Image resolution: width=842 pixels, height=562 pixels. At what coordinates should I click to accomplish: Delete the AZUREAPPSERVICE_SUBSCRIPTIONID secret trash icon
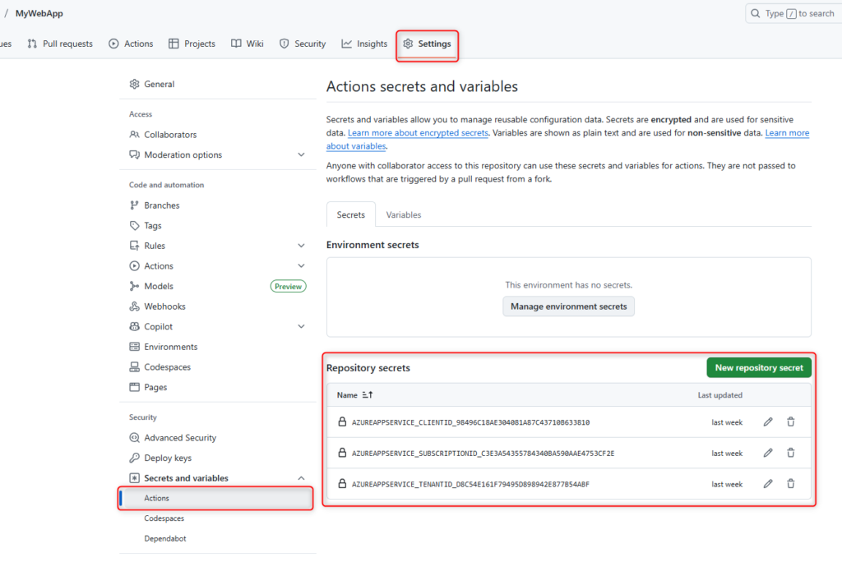(790, 453)
